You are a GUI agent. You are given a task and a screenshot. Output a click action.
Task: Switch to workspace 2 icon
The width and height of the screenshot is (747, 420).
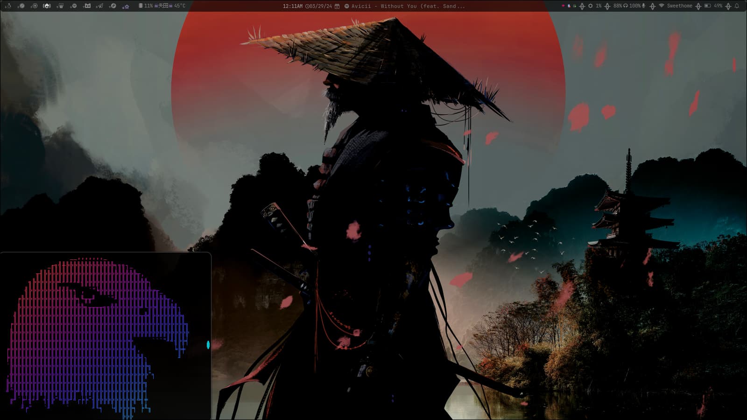click(21, 6)
